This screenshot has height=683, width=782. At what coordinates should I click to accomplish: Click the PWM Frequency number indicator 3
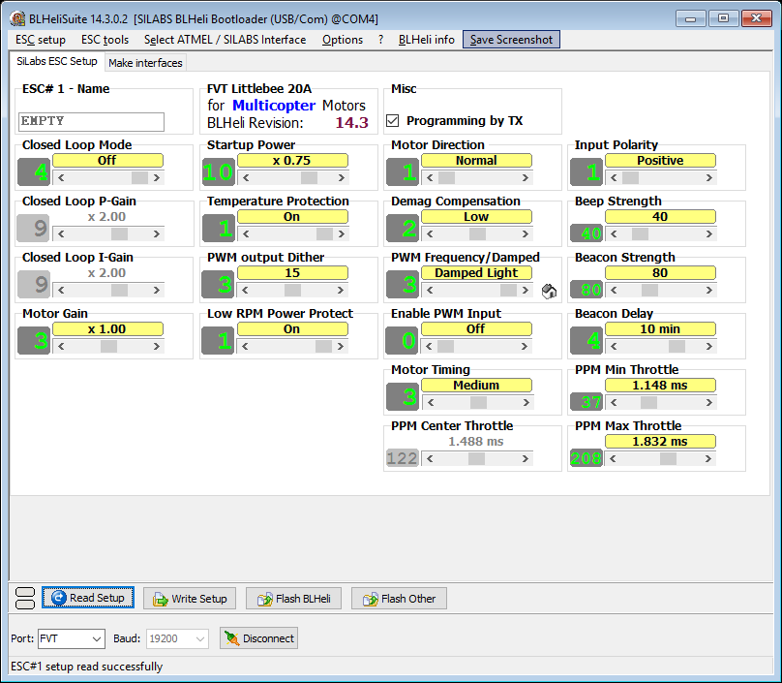403,285
